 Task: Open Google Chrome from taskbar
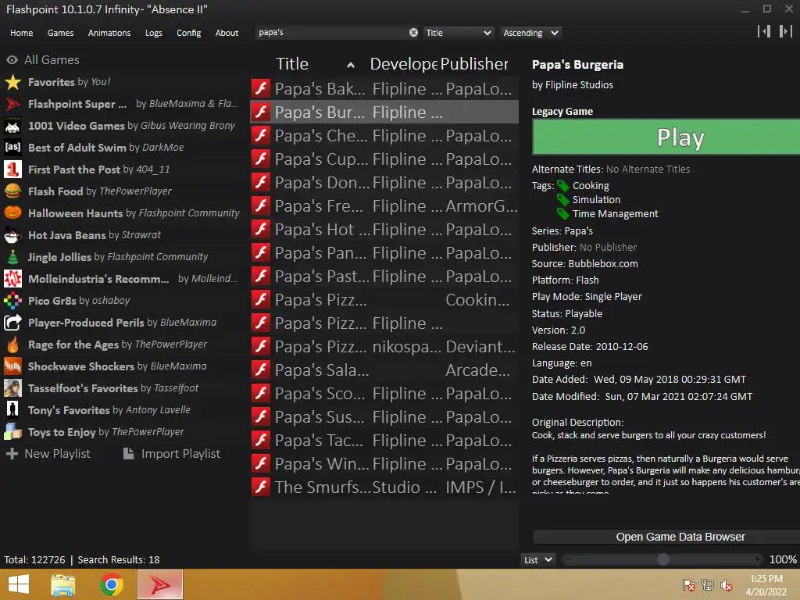111,584
